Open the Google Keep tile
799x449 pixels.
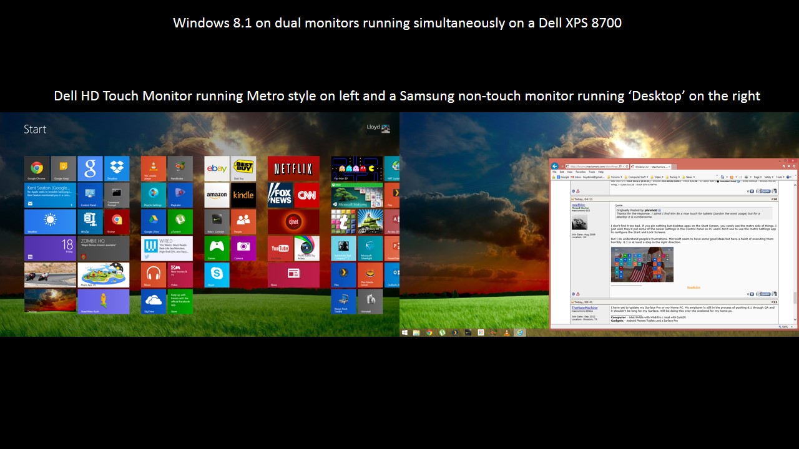64,168
